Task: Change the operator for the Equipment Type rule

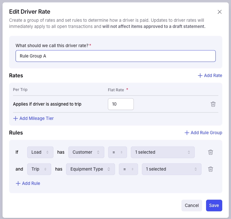Action: point(129,169)
